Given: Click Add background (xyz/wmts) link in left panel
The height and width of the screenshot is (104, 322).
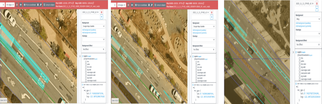Looking at the screenshot, I should click(89, 32).
